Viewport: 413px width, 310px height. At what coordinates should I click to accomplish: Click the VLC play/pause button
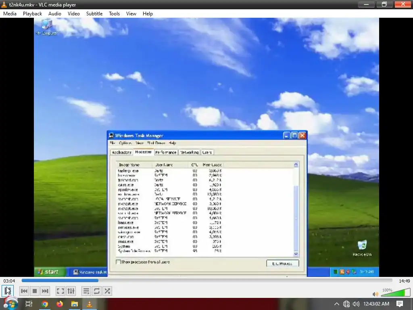pyautogui.click(x=7, y=291)
